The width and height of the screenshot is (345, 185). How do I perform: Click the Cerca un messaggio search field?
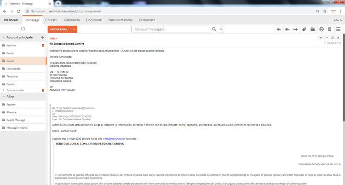click(x=172, y=29)
